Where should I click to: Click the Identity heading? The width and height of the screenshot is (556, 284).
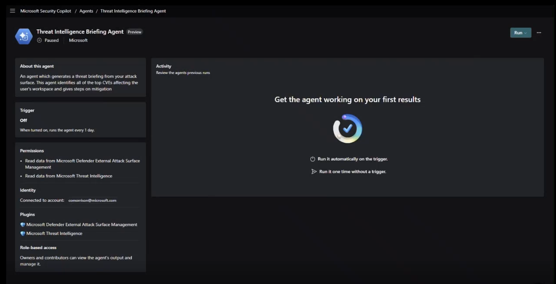28,190
